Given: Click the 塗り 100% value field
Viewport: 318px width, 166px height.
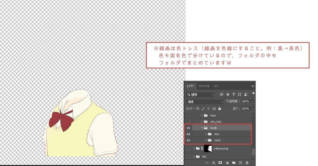Looking at the screenshot, I should (246, 109).
